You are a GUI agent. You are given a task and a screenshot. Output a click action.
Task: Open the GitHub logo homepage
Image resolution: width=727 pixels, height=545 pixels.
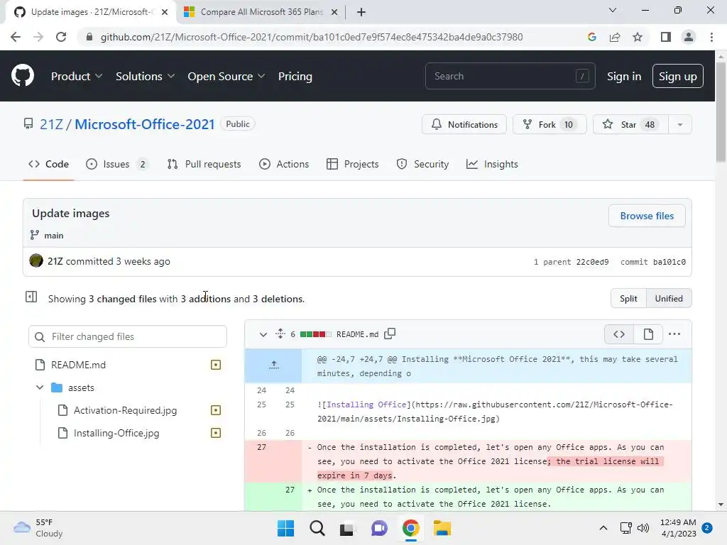click(x=23, y=76)
